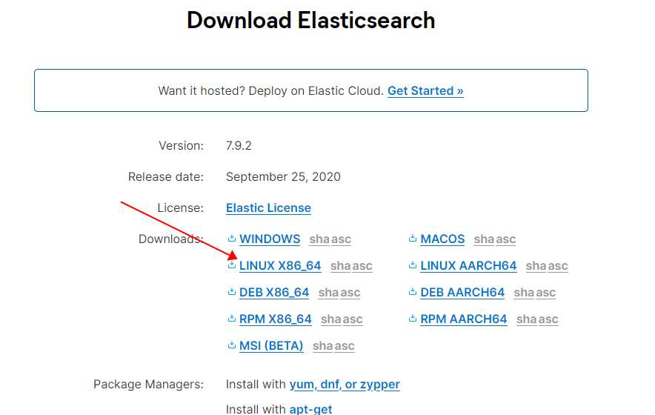
Task: Open the sha link for DEB X86_64
Action: point(328,293)
